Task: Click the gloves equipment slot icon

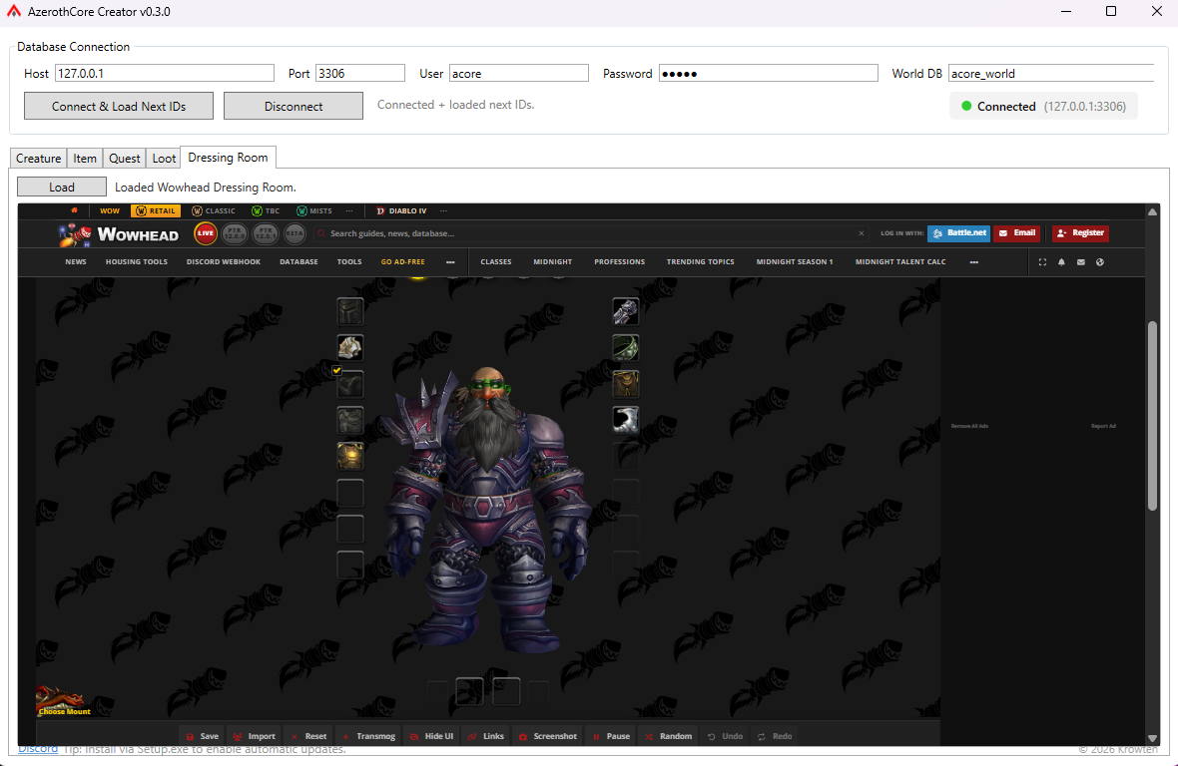Action: point(625,312)
